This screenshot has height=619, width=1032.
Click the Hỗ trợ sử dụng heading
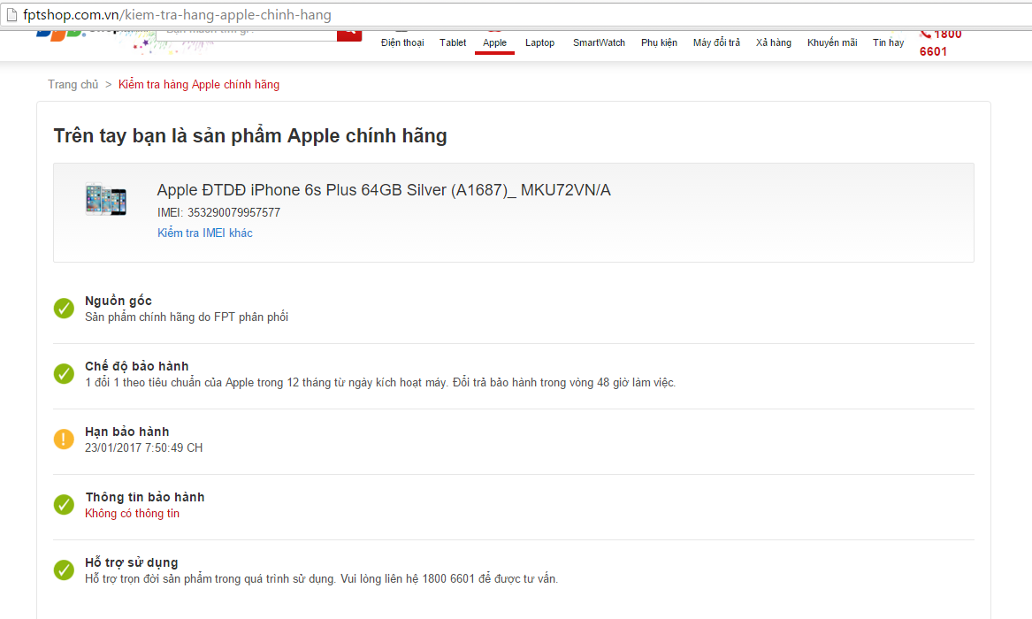pos(132,562)
